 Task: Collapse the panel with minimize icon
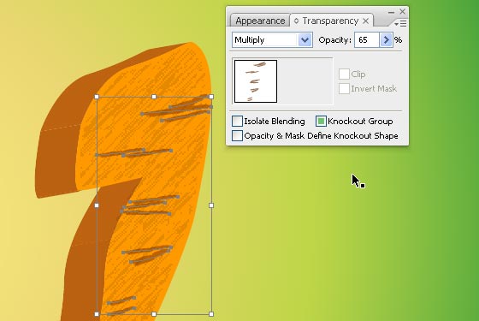click(x=392, y=12)
